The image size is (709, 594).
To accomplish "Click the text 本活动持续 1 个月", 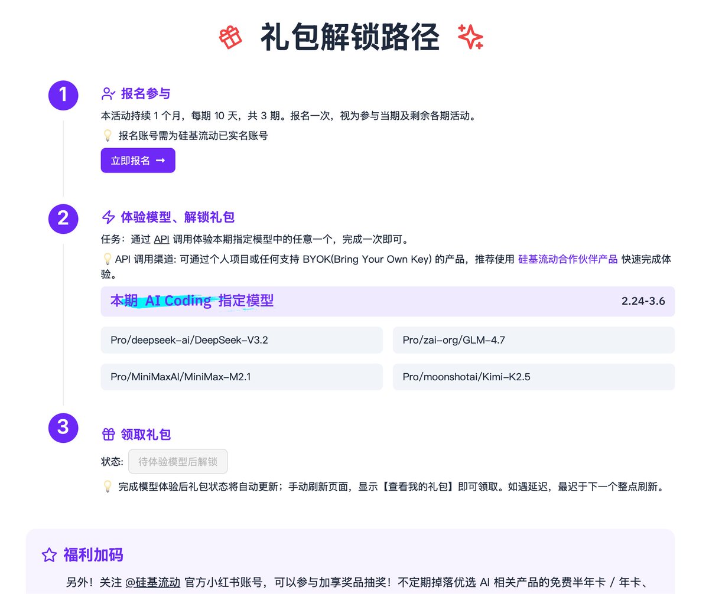I will (142, 116).
